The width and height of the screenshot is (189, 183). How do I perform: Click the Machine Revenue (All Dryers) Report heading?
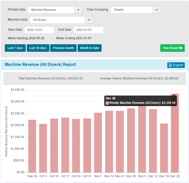coord(40,65)
